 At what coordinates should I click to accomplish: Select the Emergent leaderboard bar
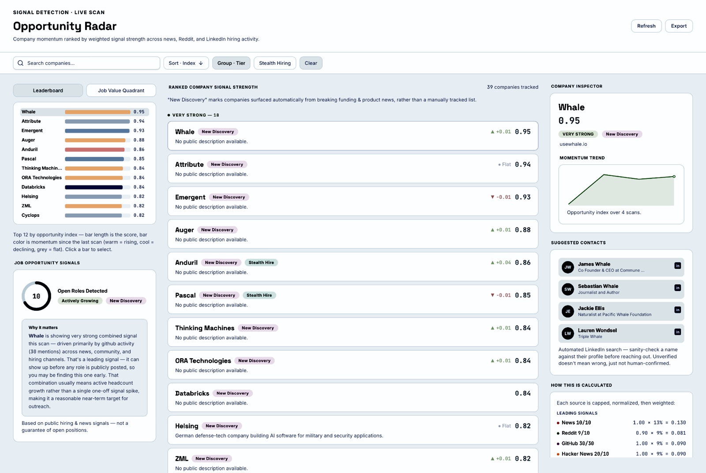[x=84, y=131]
